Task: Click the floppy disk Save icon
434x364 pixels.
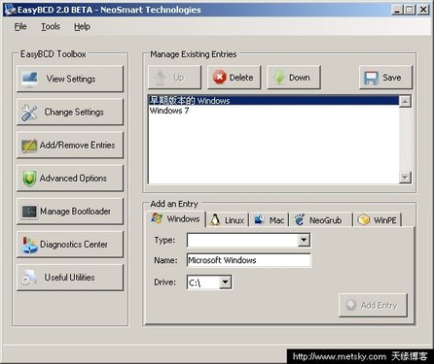Action: coord(371,78)
